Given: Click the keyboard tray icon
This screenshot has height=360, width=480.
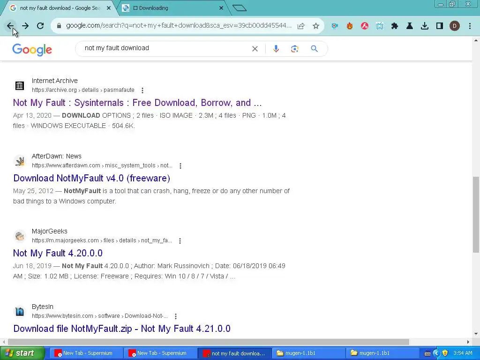Looking at the screenshot, I should tap(427, 353).
